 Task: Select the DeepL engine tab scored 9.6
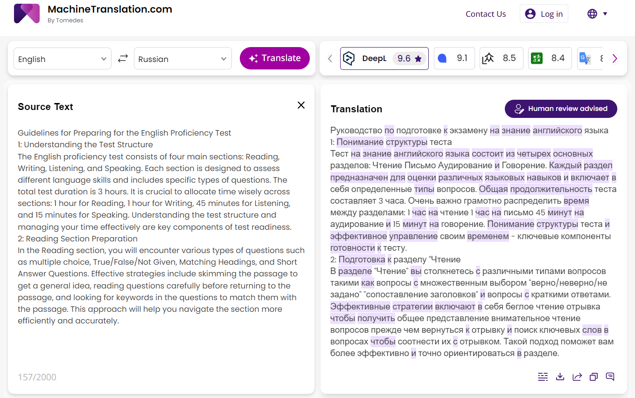click(384, 58)
